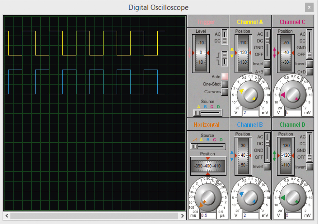Viewport: 318px width, 224px height.
Task: Click the Channel A volts/div knob
Action: (x=250, y=95)
